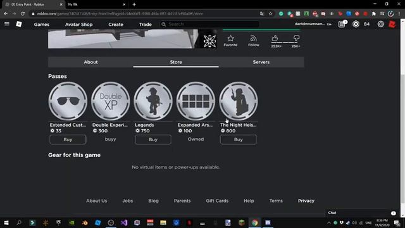The image size is (405, 228).
Task: Switch to the Servers tab
Action: (x=261, y=62)
